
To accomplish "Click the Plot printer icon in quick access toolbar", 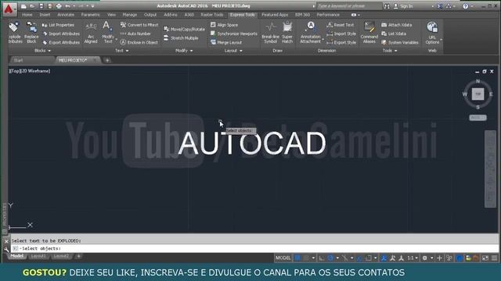I will (59, 6).
